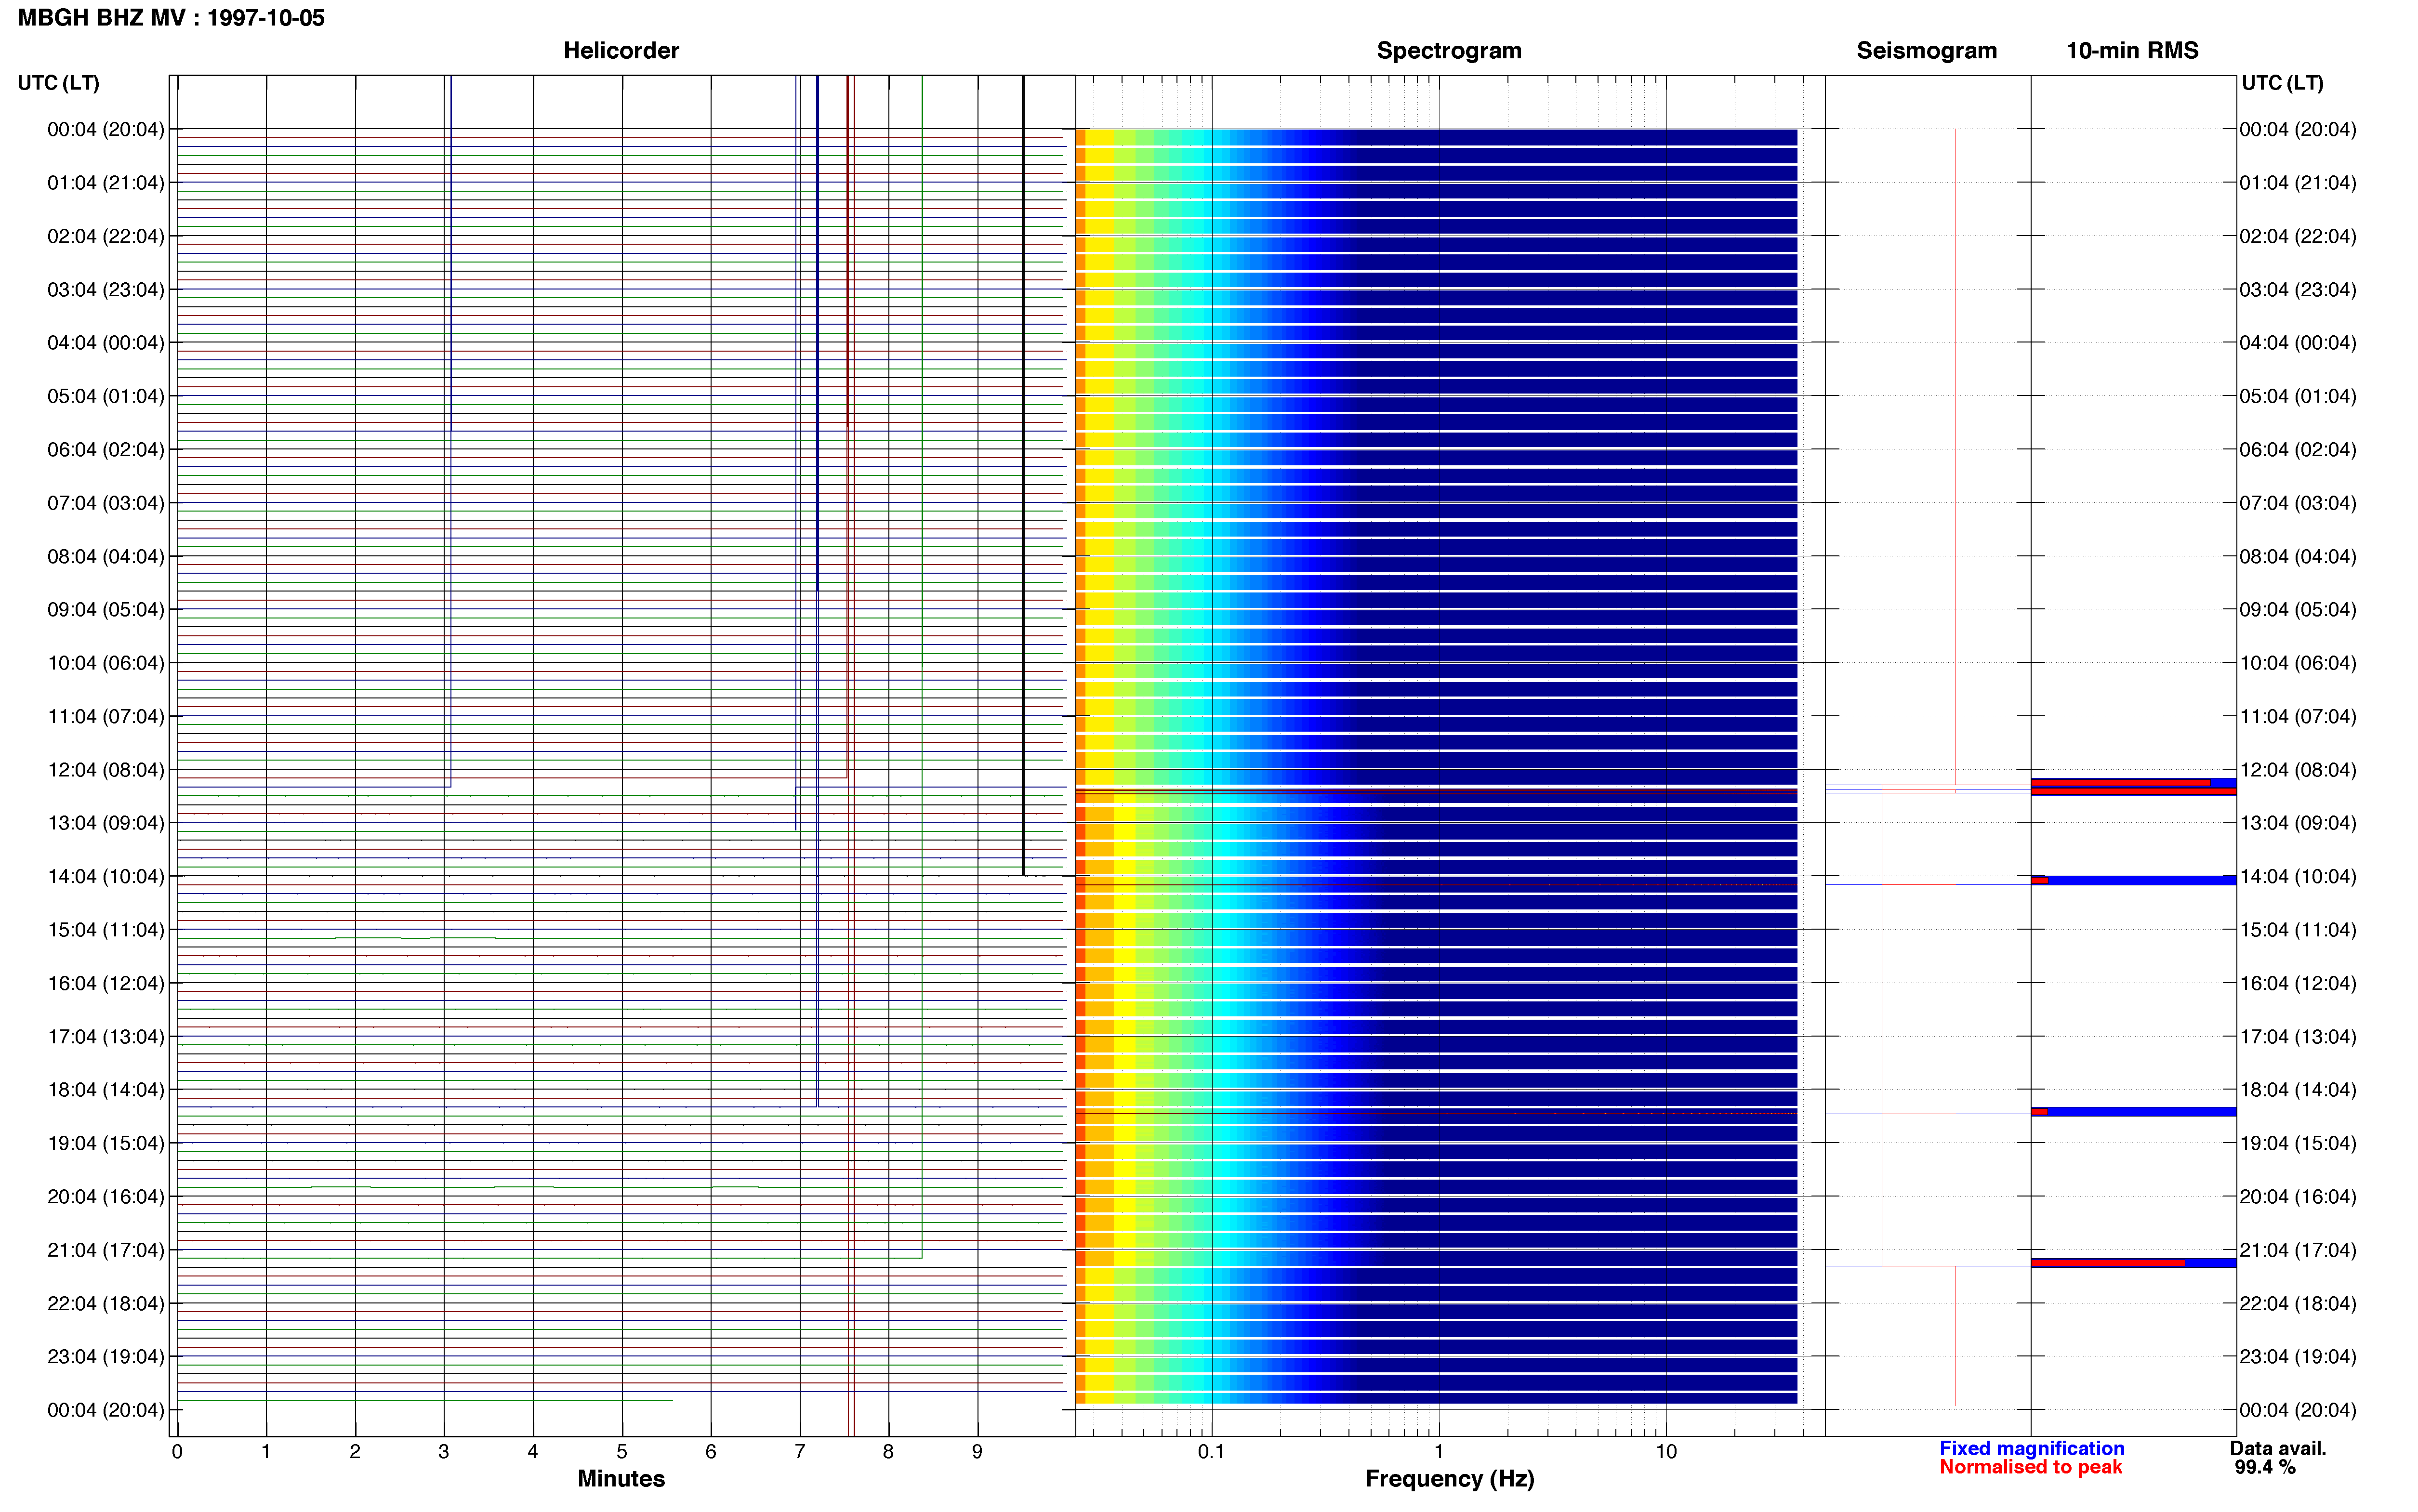Click the "0" tick on the Minutes axis
Image resolution: width=2418 pixels, height=1512 pixels.
(177, 1451)
